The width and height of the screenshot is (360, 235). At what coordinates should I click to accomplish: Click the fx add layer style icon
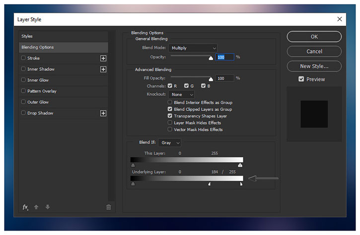point(25,207)
